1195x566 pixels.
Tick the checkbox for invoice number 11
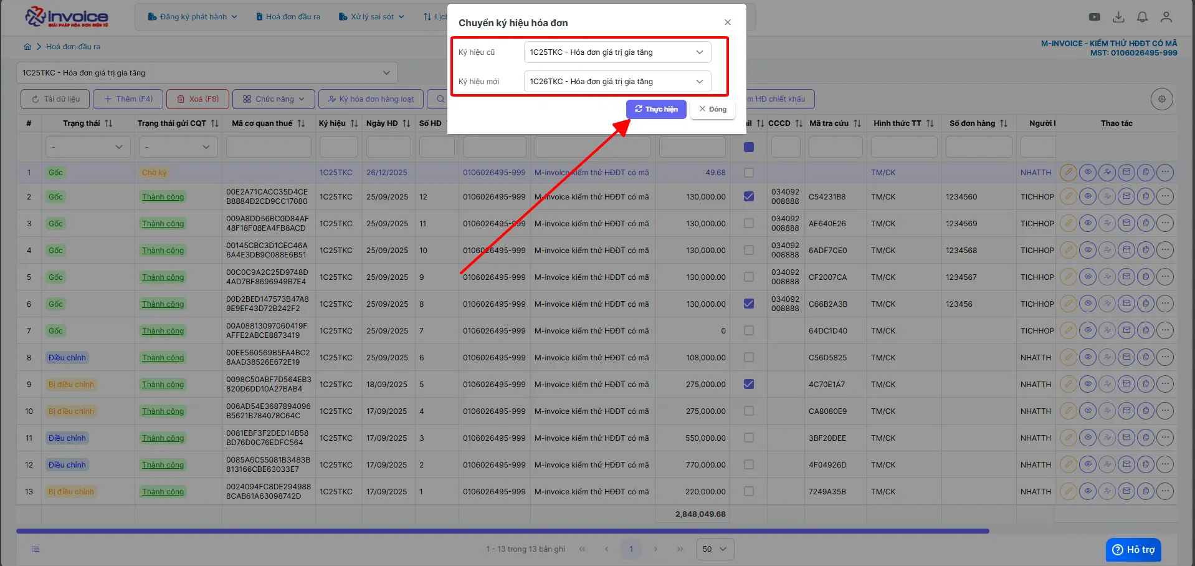coord(749,224)
